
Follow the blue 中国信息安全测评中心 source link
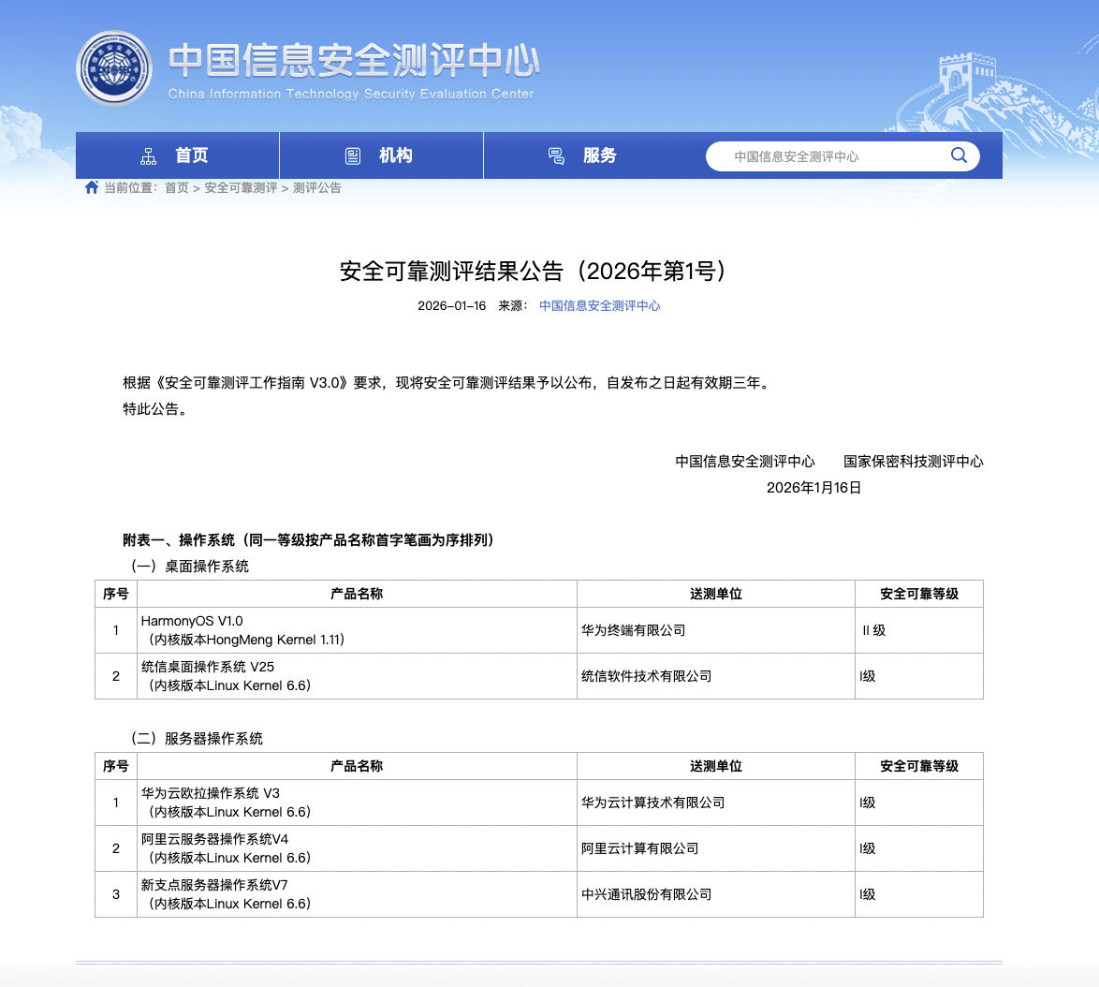pyautogui.click(x=599, y=306)
